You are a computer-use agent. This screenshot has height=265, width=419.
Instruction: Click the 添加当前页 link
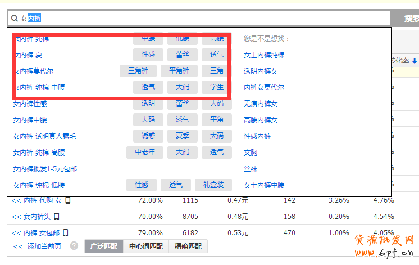pos(44,246)
